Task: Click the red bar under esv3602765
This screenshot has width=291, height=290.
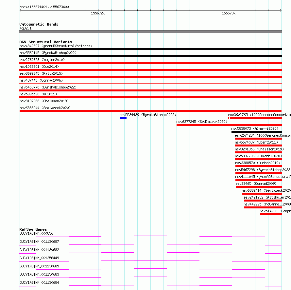Action: coord(255,118)
